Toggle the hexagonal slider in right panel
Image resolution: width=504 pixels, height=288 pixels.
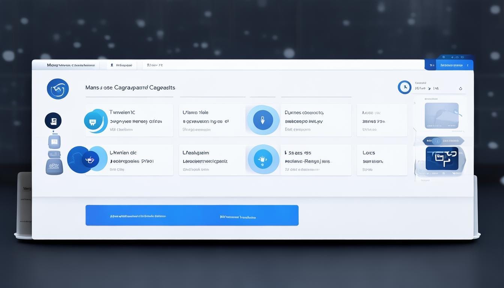443,141
